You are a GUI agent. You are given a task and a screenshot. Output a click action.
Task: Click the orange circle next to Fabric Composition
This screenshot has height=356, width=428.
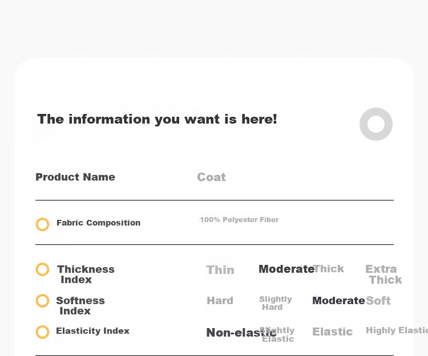click(x=43, y=224)
